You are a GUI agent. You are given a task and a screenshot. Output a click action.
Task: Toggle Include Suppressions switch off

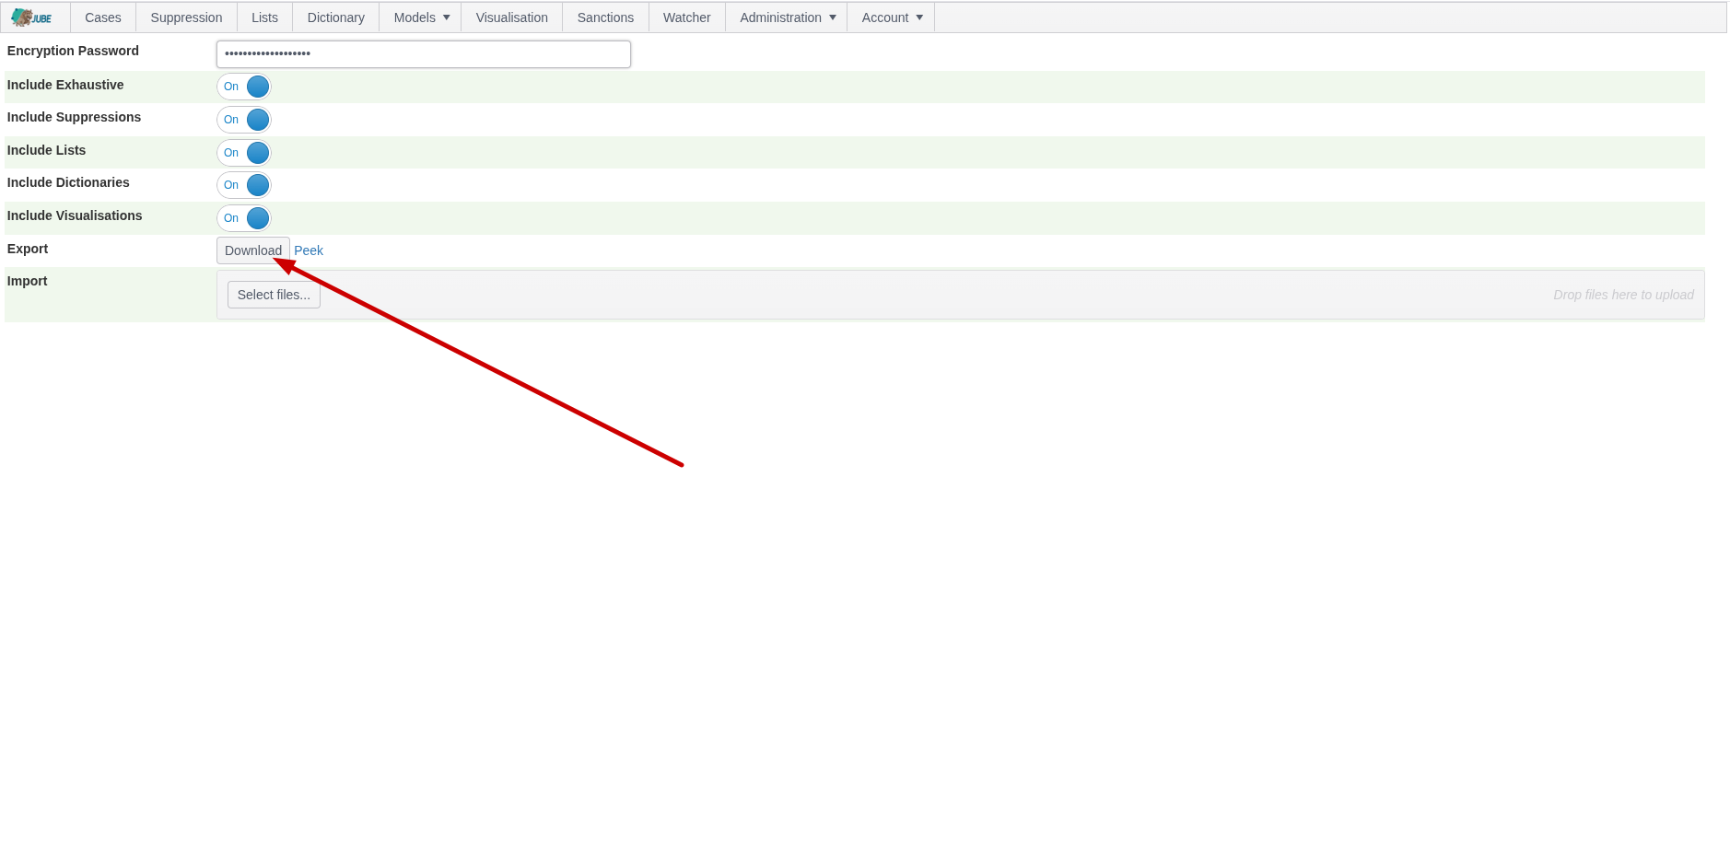click(x=244, y=120)
